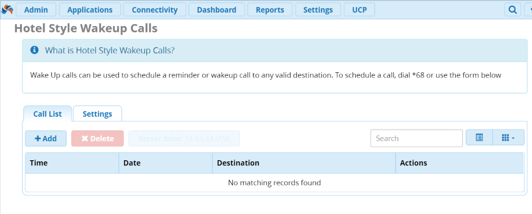Focus the Search input field
Viewport: 532px width, 214px height.
pyautogui.click(x=416, y=138)
